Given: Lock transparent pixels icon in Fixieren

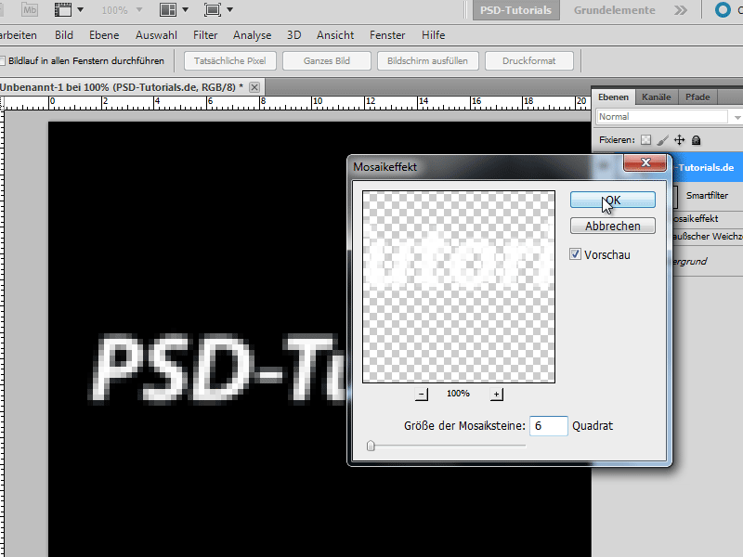Looking at the screenshot, I should [645, 140].
